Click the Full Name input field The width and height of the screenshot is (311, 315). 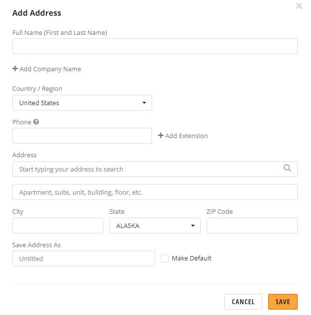(155, 46)
